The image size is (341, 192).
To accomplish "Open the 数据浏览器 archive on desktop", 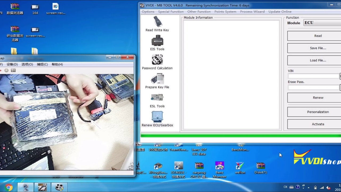I will click(x=15, y=9).
